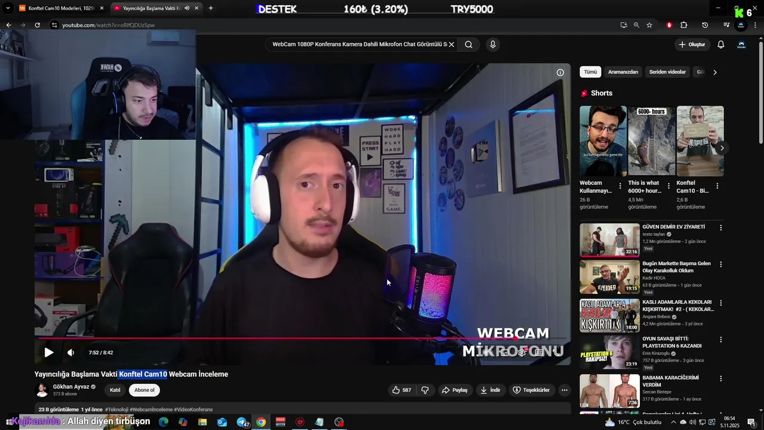764x430 pixels.
Task: Open options for Webcam Kullanmayı short
Action: point(620,186)
